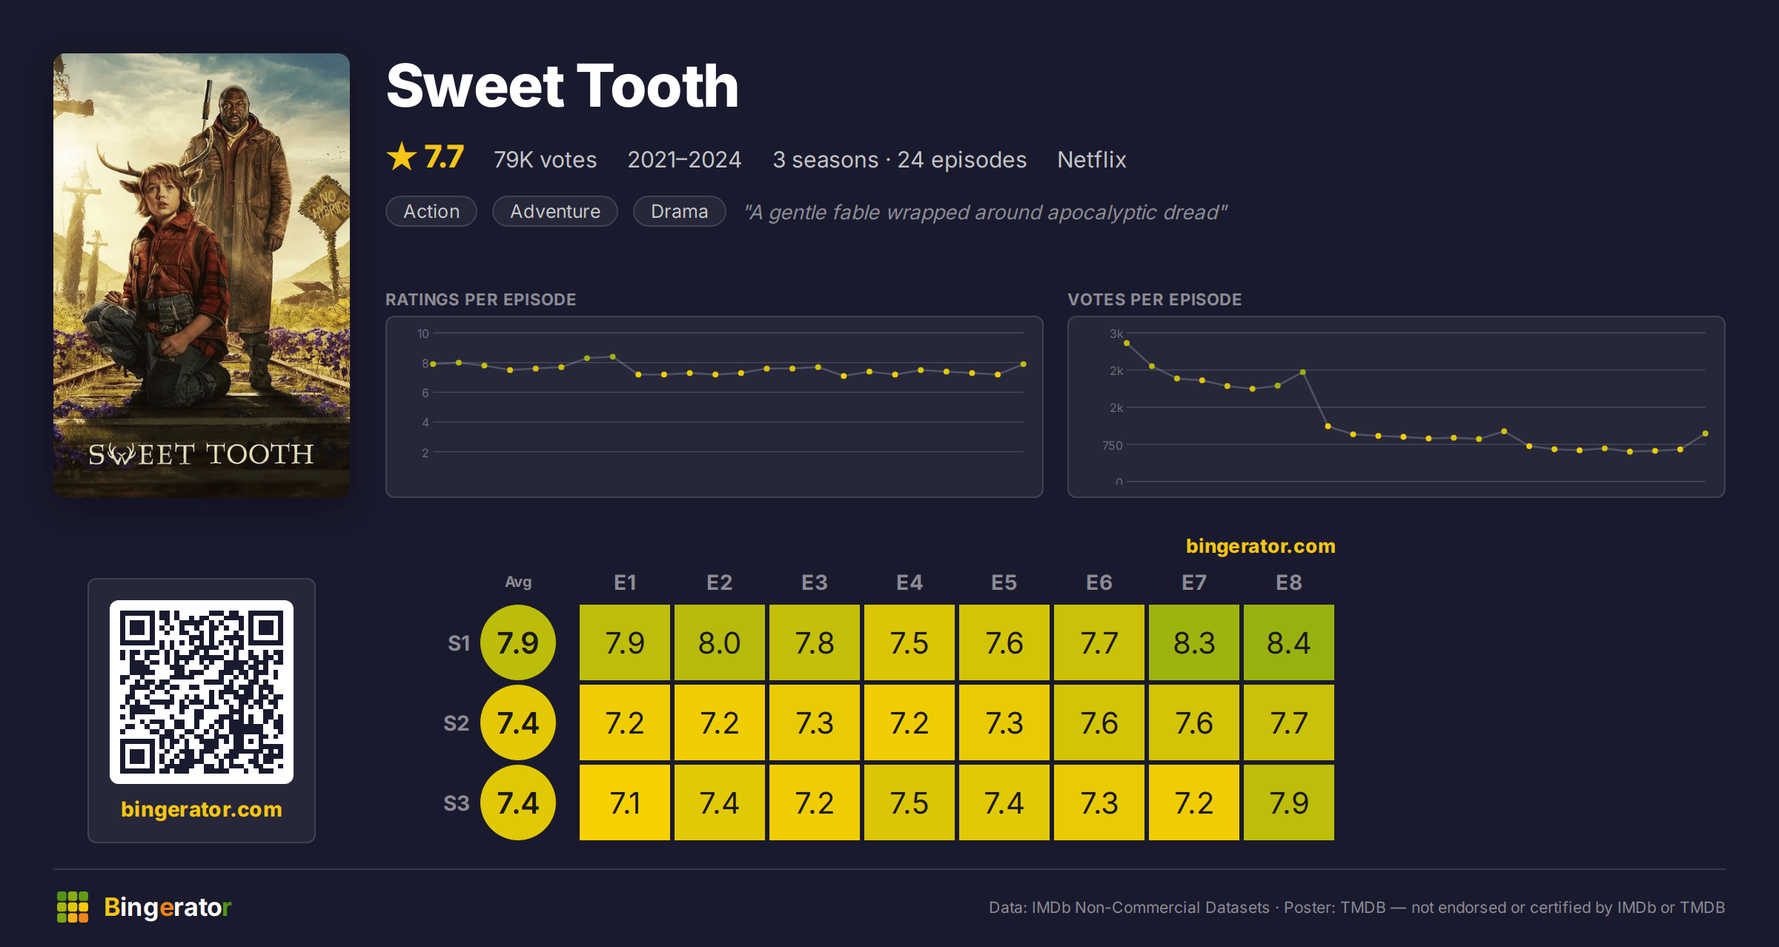Open bingerator.com link under QR code
Screen dimensions: 1779x947
point(202,809)
